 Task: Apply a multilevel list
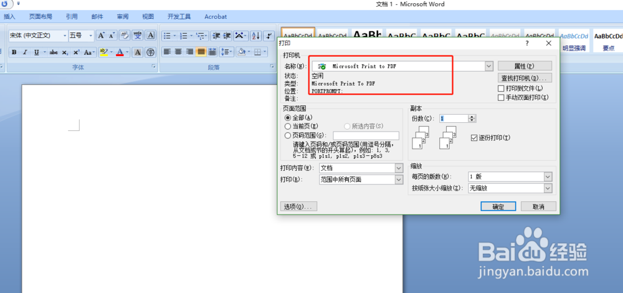click(200, 36)
